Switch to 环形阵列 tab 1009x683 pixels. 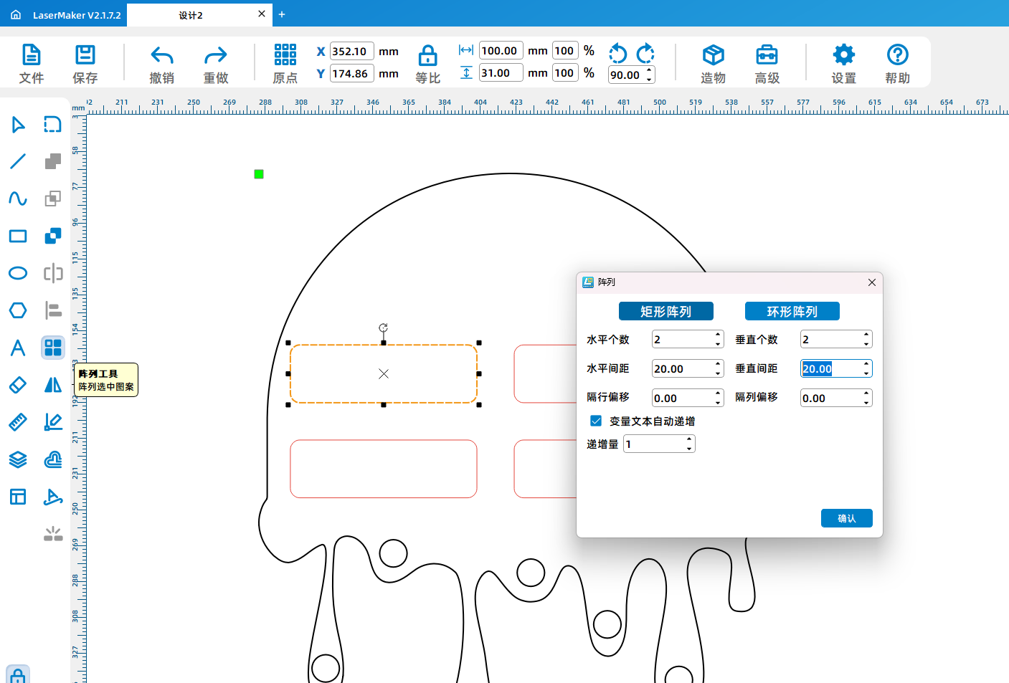[x=792, y=311]
